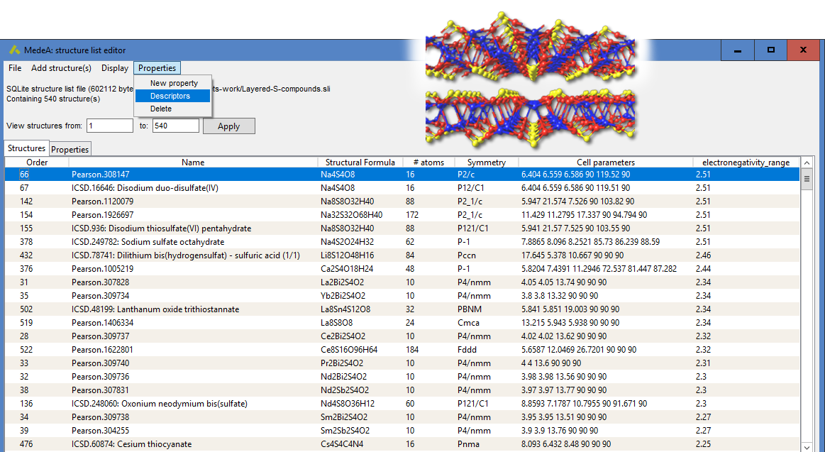
Task: Click the scrollbar up arrow
Action: pyautogui.click(x=808, y=162)
